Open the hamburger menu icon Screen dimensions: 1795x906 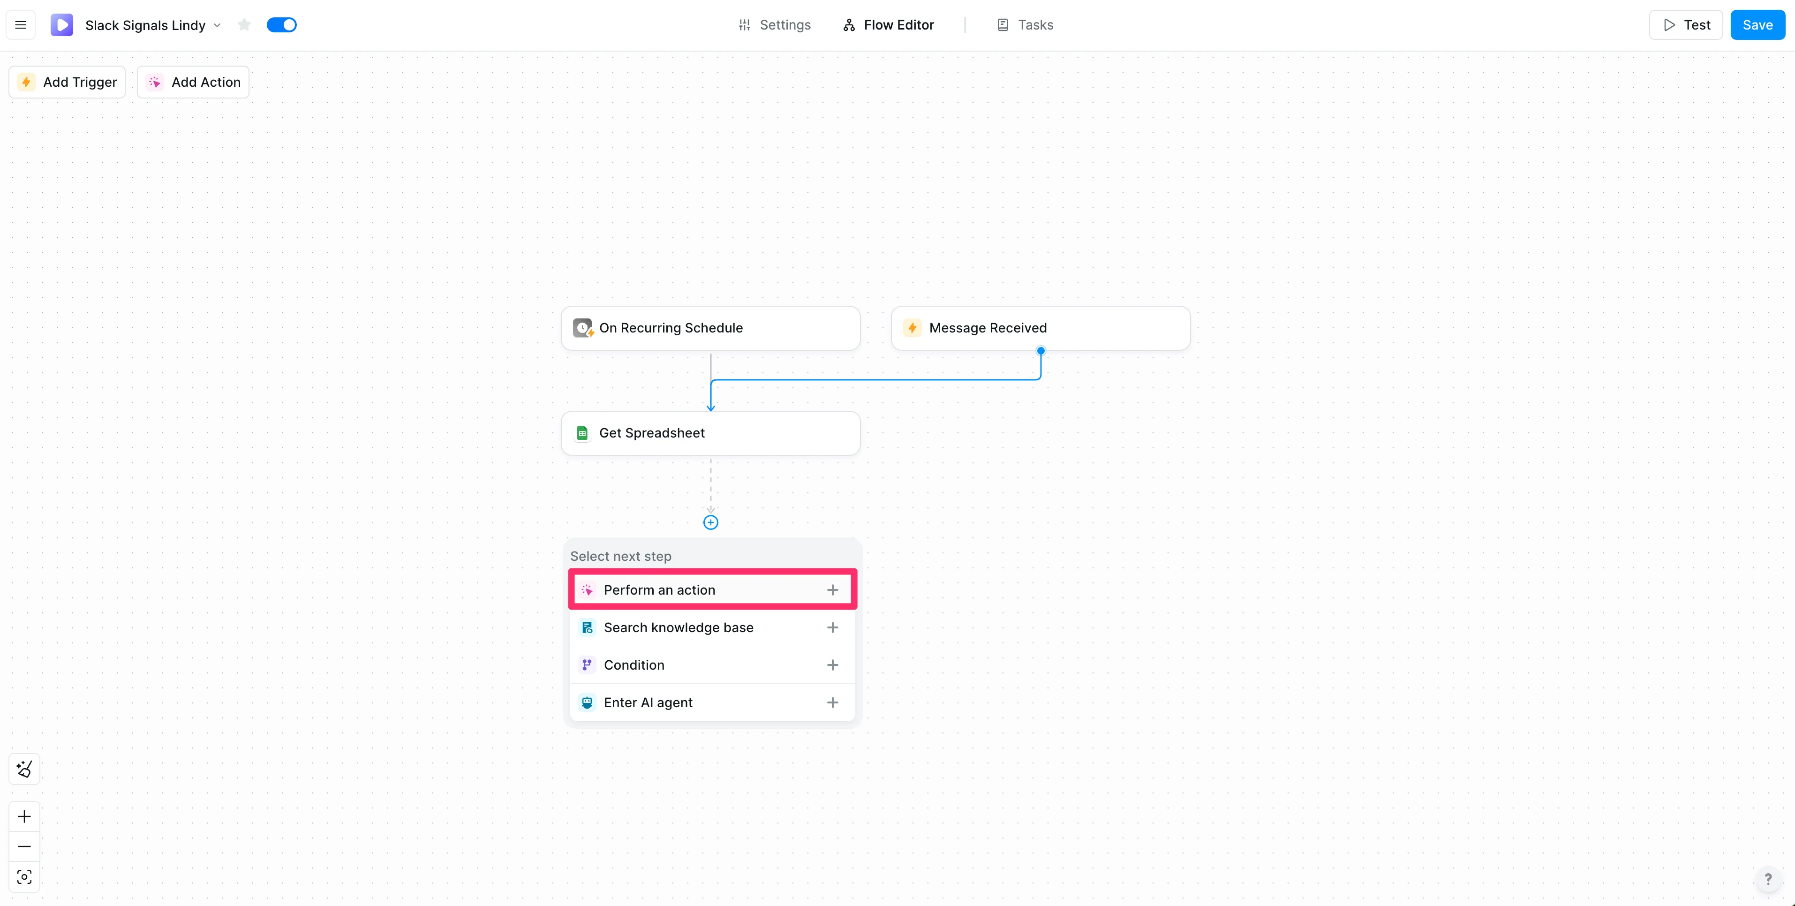(x=21, y=25)
